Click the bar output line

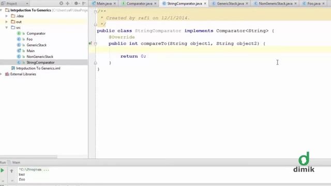22,175
